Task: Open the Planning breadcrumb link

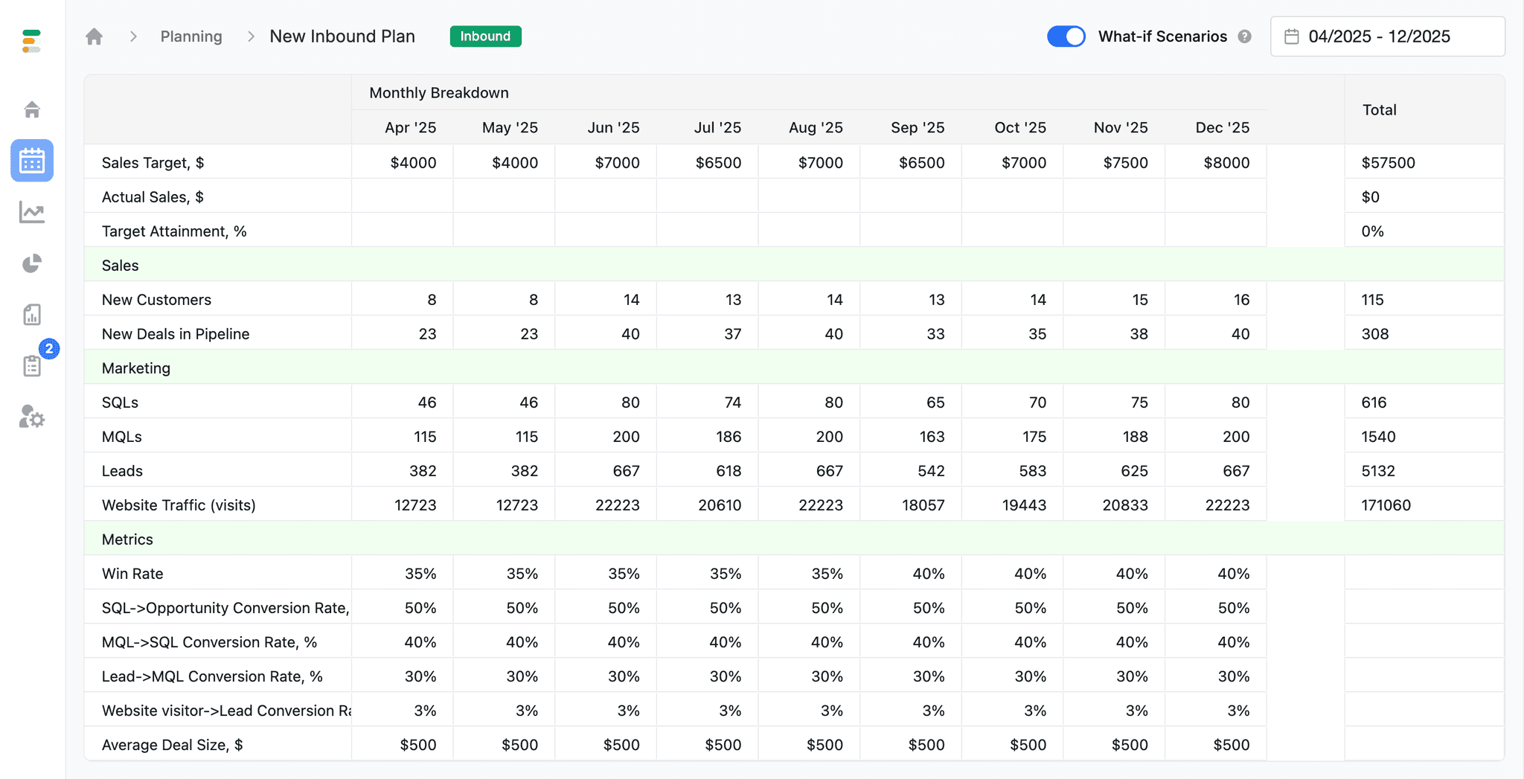Action: coord(190,36)
